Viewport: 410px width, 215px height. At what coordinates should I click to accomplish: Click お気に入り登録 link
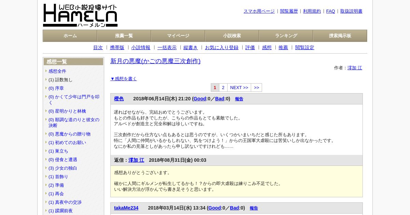coord(222,48)
